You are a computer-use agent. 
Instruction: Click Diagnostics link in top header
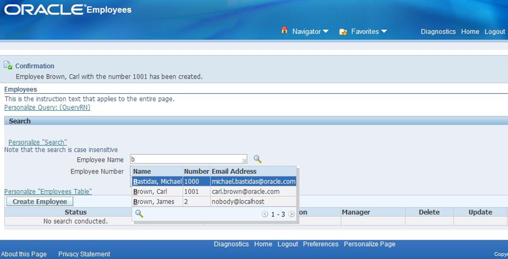438,32
